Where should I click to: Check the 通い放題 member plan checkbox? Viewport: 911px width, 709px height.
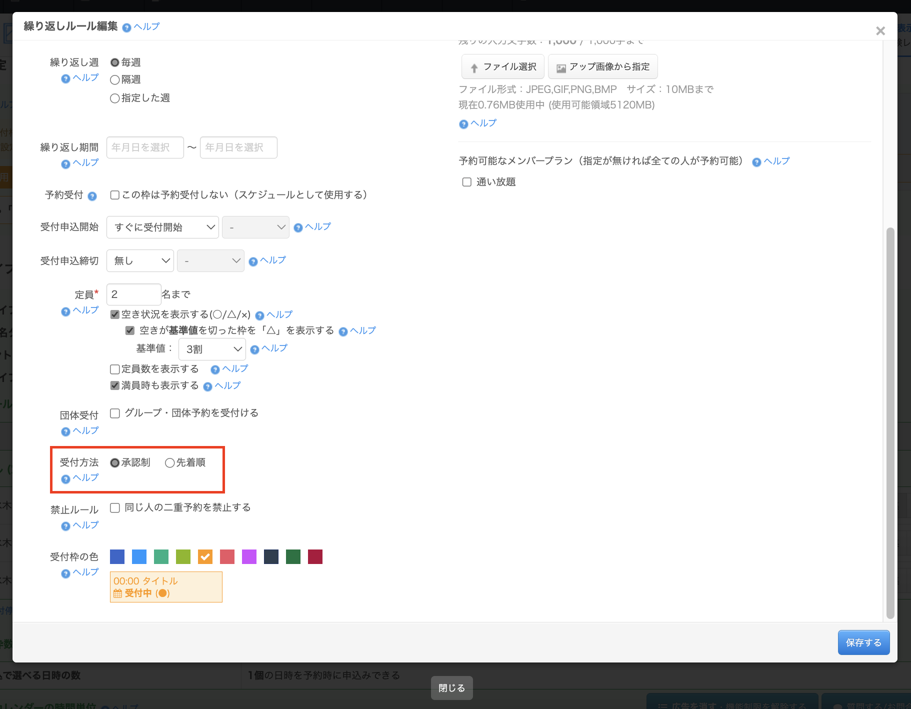466,182
